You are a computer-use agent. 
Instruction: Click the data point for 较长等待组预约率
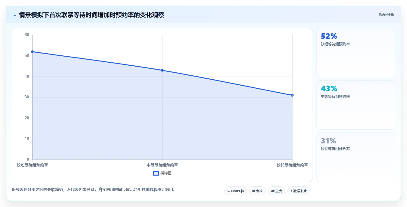tap(292, 95)
